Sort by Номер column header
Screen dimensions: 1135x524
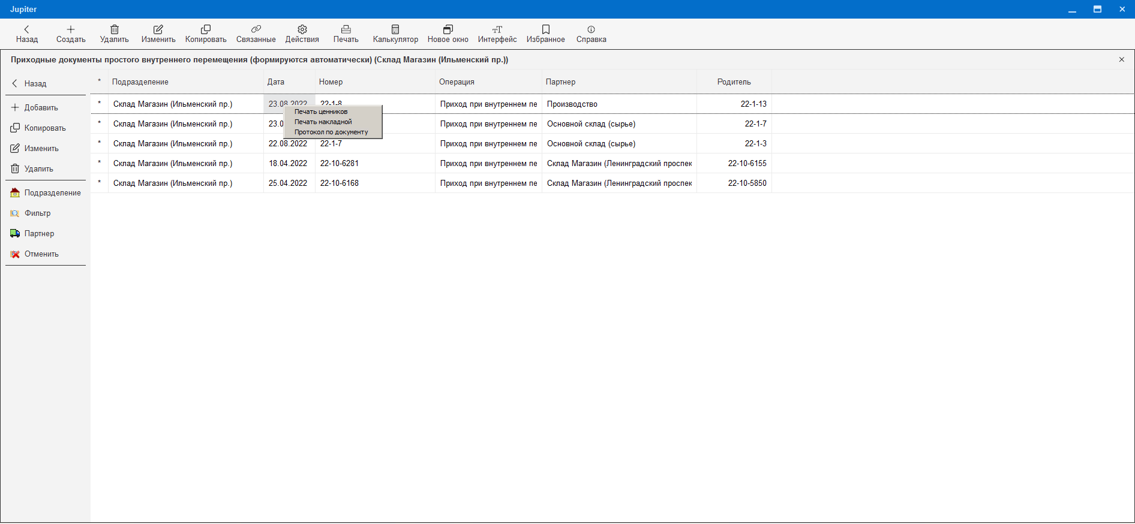point(375,82)
